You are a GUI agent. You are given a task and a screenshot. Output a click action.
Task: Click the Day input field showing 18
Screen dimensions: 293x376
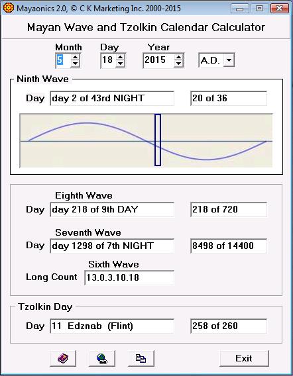pyautogui.click(x=108, y=60)
